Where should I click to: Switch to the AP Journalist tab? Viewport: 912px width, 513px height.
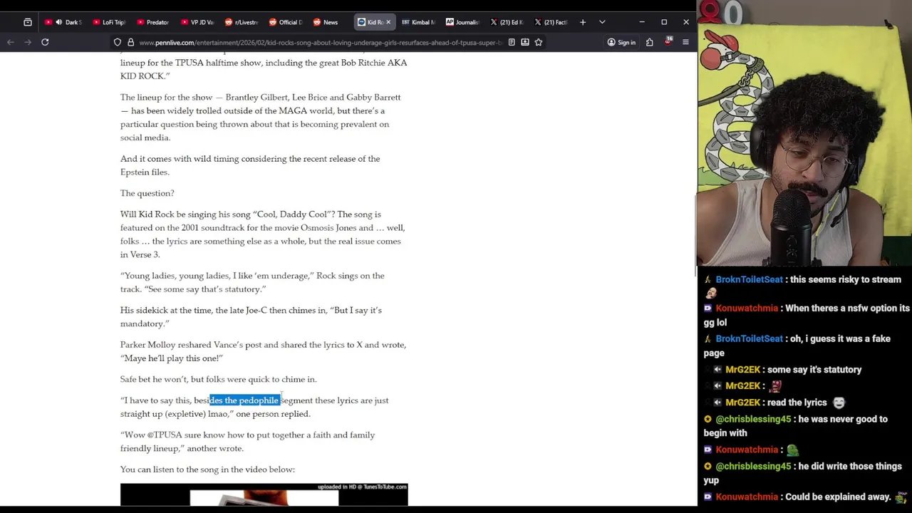462,22
